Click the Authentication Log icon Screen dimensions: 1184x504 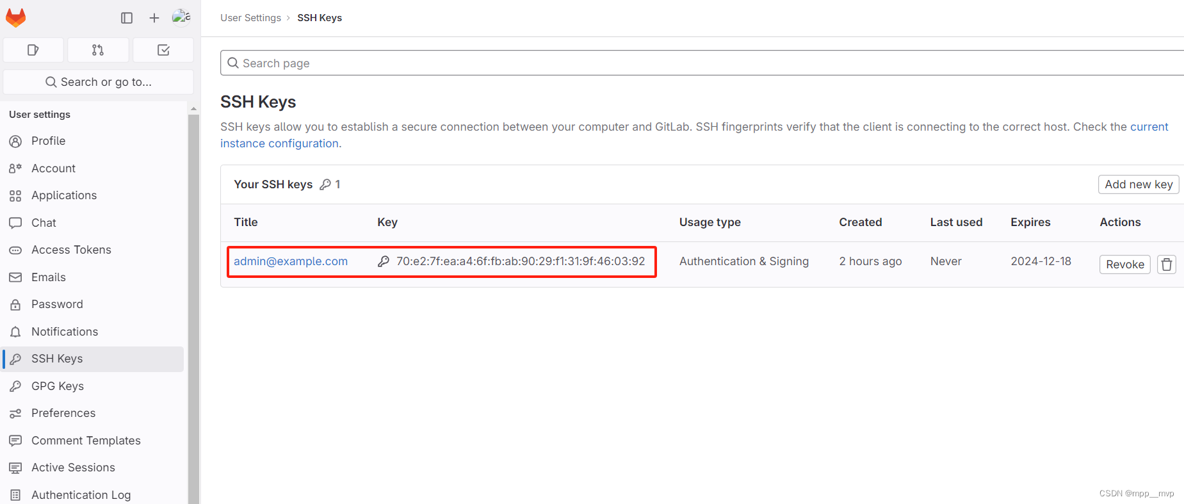(x=15, y=495)
